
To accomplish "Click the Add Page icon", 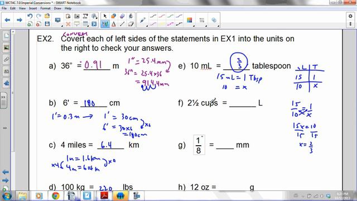I will coord(30,23).
